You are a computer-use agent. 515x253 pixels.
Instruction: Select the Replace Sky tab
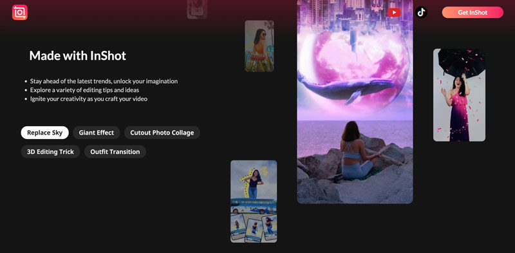[x=44, y=133]
